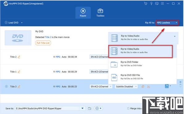184x114 pixels.
Task: Click the 00:00:29 duration of Title 1
Action: 73,71
